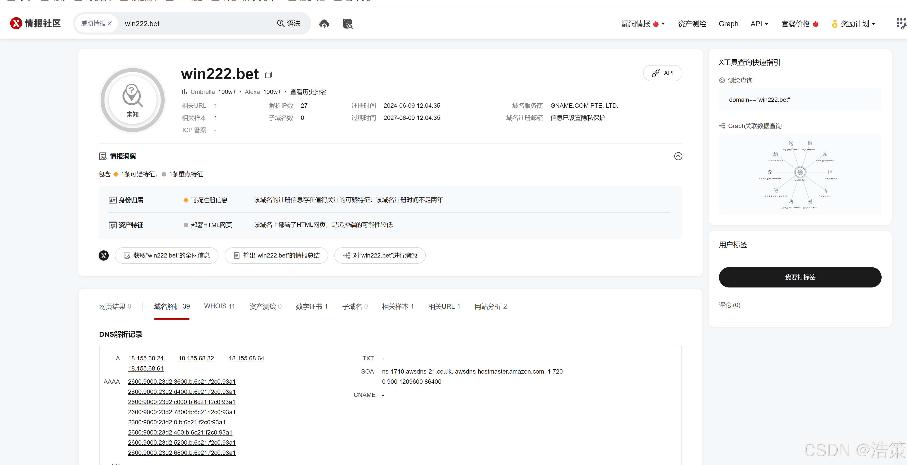Open Graph in navigation bar
The image size is (907, 465).
click(x=728, y=24)
